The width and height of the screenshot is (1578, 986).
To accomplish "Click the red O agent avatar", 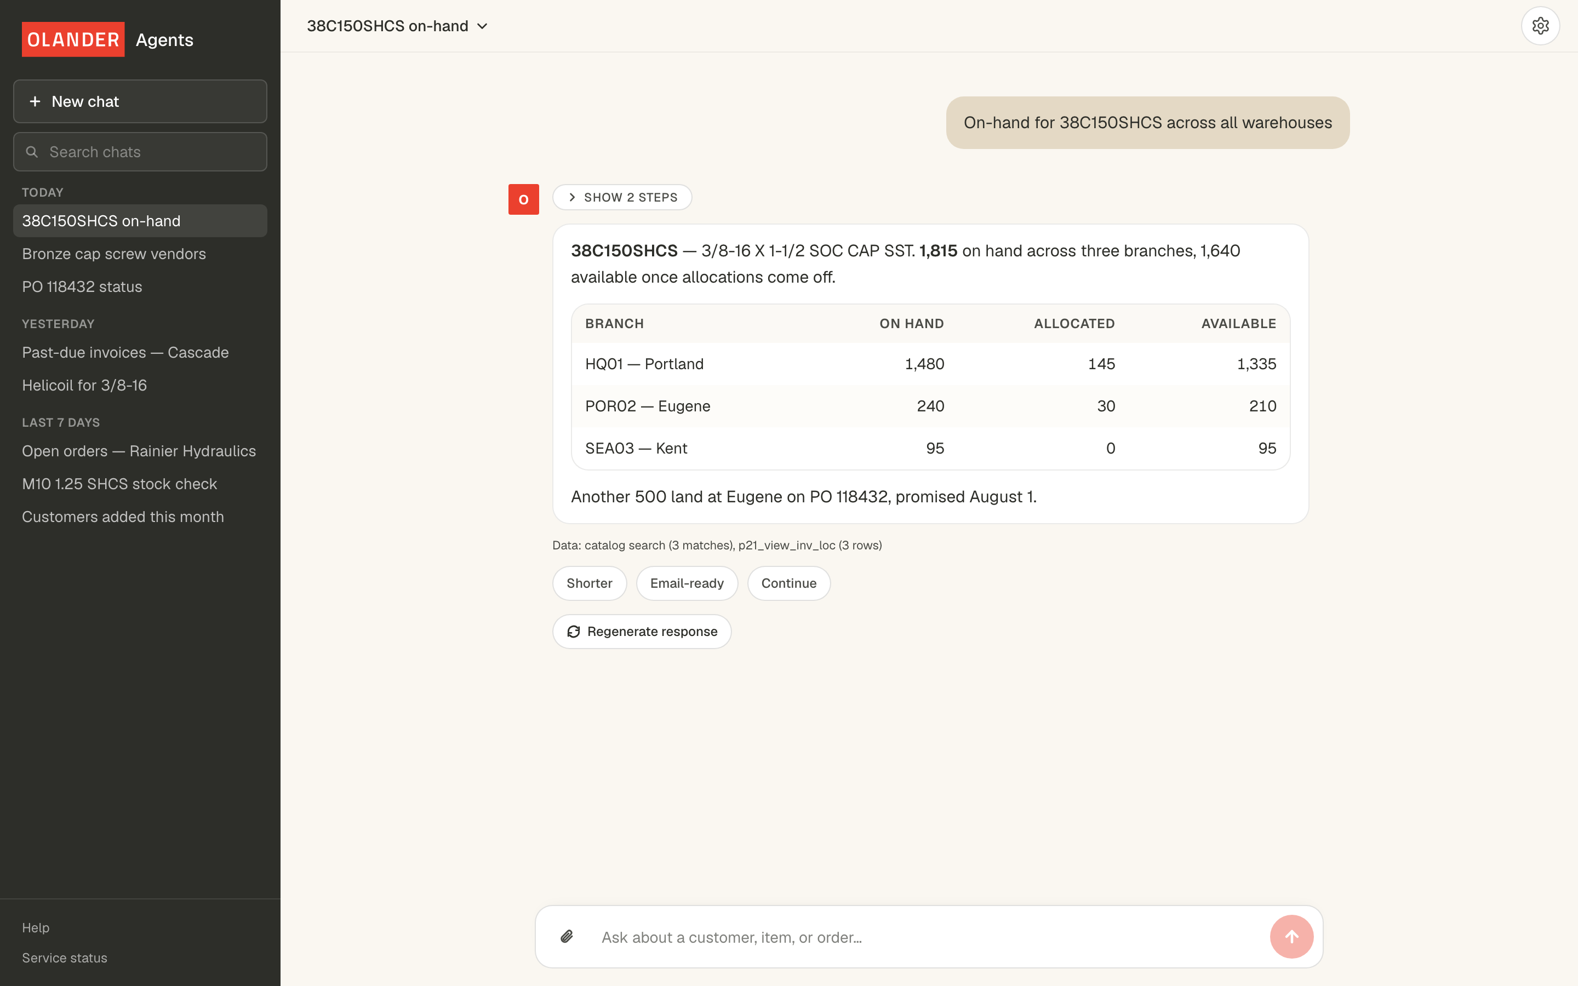I will tap(524, 199).
